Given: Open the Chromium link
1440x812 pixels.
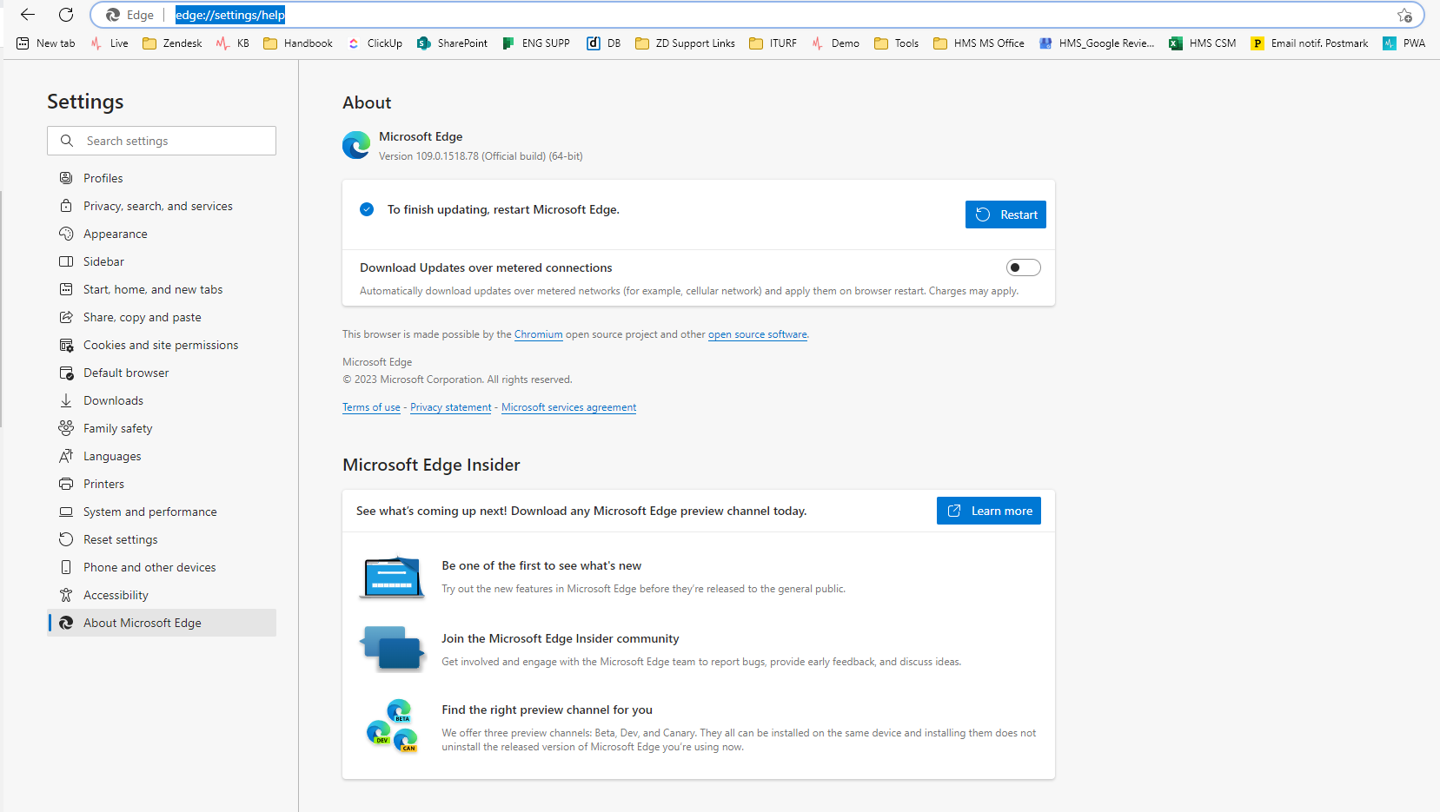Looking at the screenshot, I should pos(538,334).
